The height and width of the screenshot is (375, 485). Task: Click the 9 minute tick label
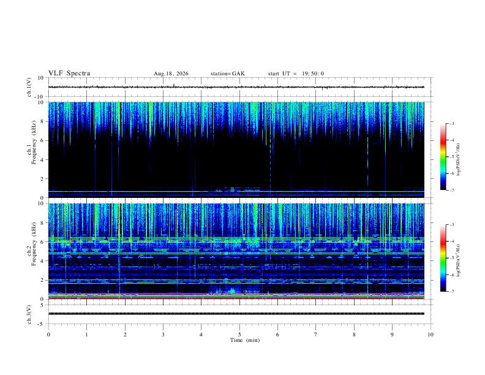click(392, 335)
